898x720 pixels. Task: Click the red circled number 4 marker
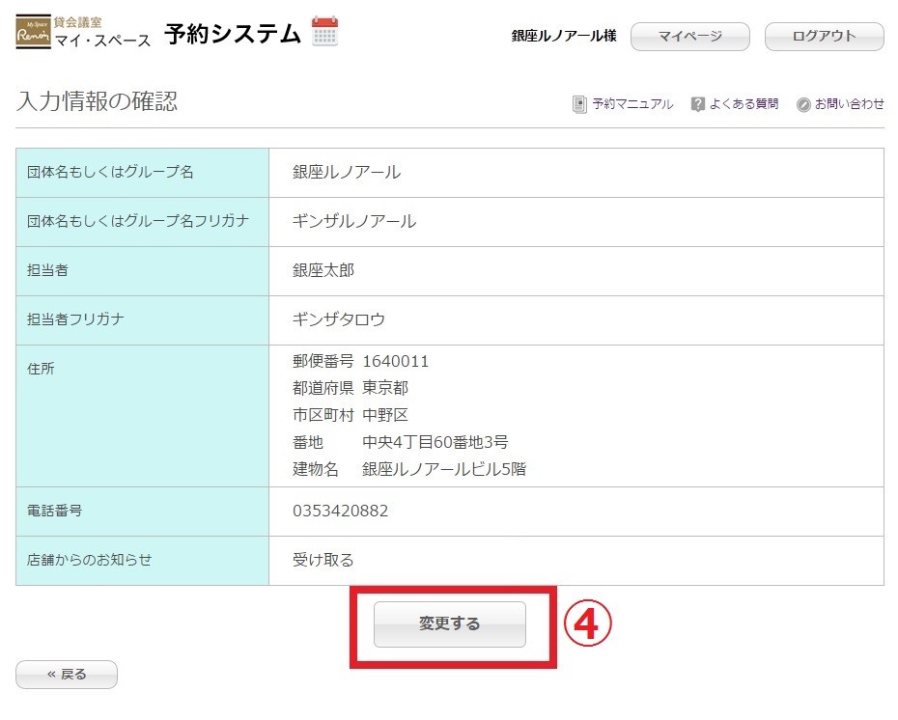click(x=588, y=625)
